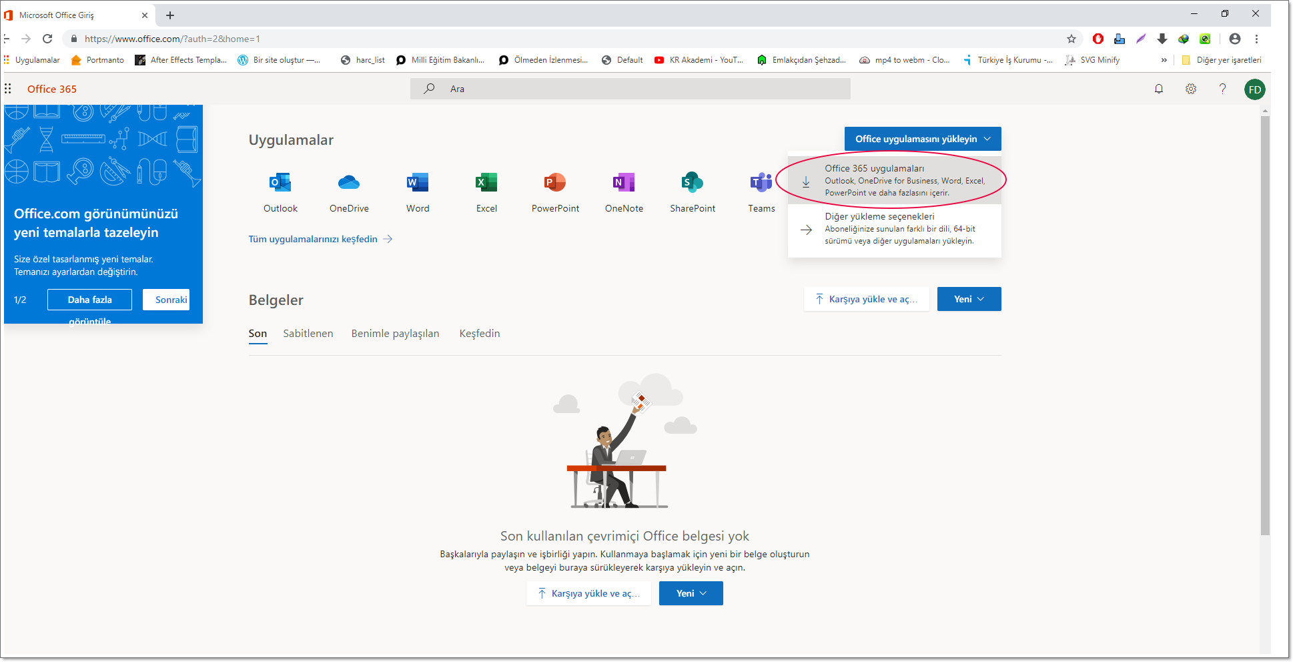Switch to the 'Sabitlenen' tab
Screen dimensions: 1293x662
(308, 334)
